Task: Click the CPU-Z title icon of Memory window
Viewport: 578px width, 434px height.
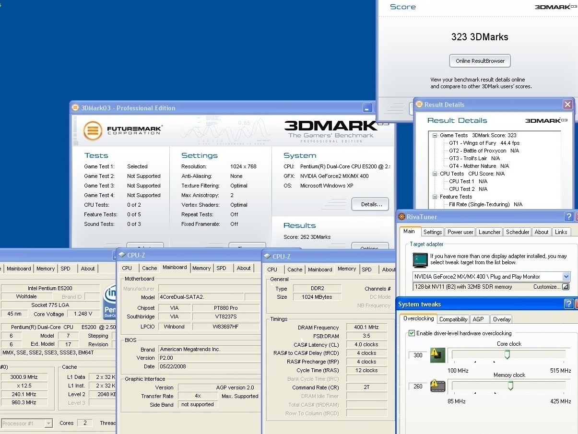Action: click(267, 257)
